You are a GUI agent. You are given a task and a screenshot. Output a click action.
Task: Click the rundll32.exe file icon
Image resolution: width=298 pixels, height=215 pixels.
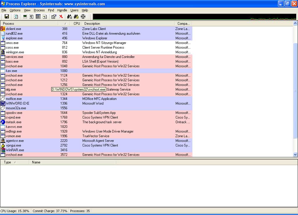[3, 34]
